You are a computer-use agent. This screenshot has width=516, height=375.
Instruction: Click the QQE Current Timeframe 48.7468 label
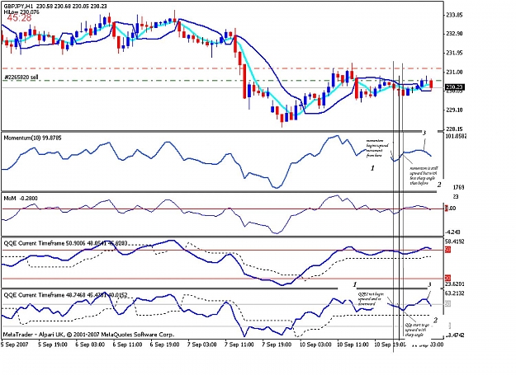(x=65, y=295)
